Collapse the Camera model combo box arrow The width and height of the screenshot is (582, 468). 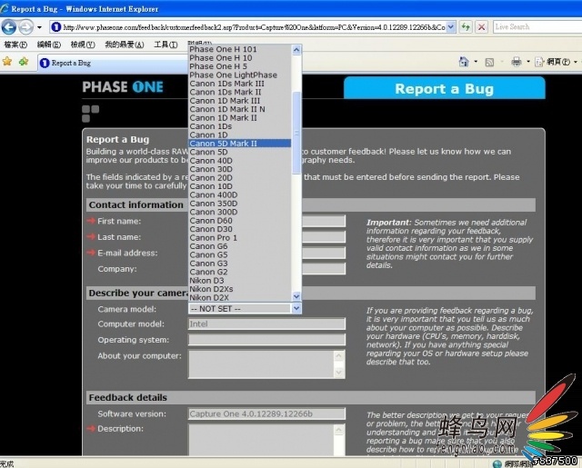(296, 308)
